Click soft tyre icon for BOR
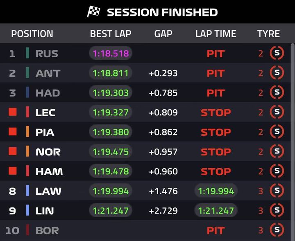The height and width of the screenshot is (241, 295). point(277,230)
